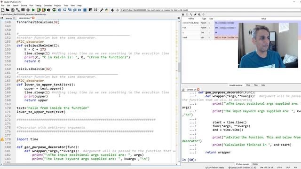Viewport: 301px width, 169px height.
Task: Click Re-run last script icon
Action: [54, 10]
